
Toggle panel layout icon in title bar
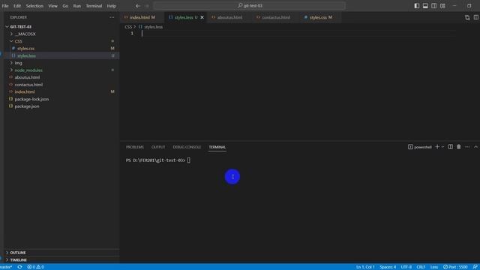425,6
